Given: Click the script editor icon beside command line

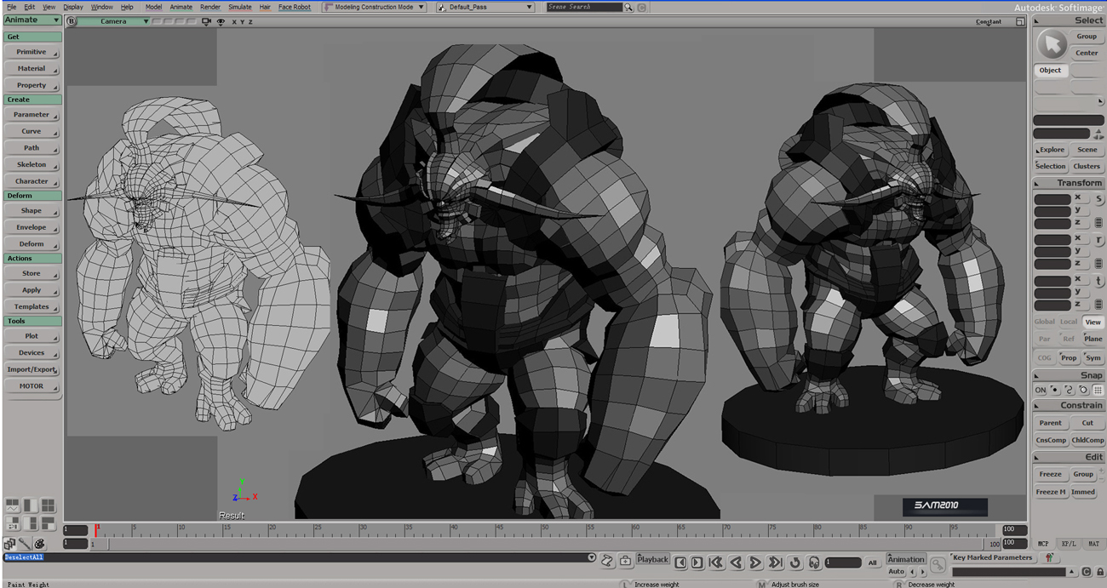Looking at the screenshot, I should pyautogui.click(x=606, y=560).
